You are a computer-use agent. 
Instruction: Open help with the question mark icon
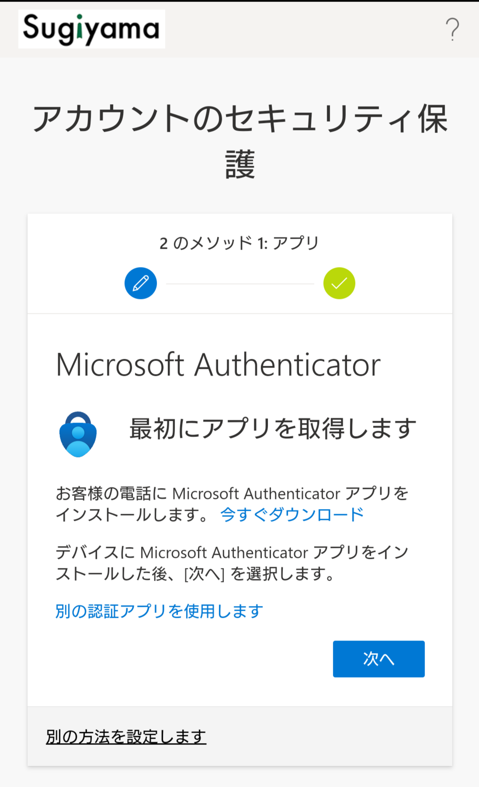pos(452,29)
